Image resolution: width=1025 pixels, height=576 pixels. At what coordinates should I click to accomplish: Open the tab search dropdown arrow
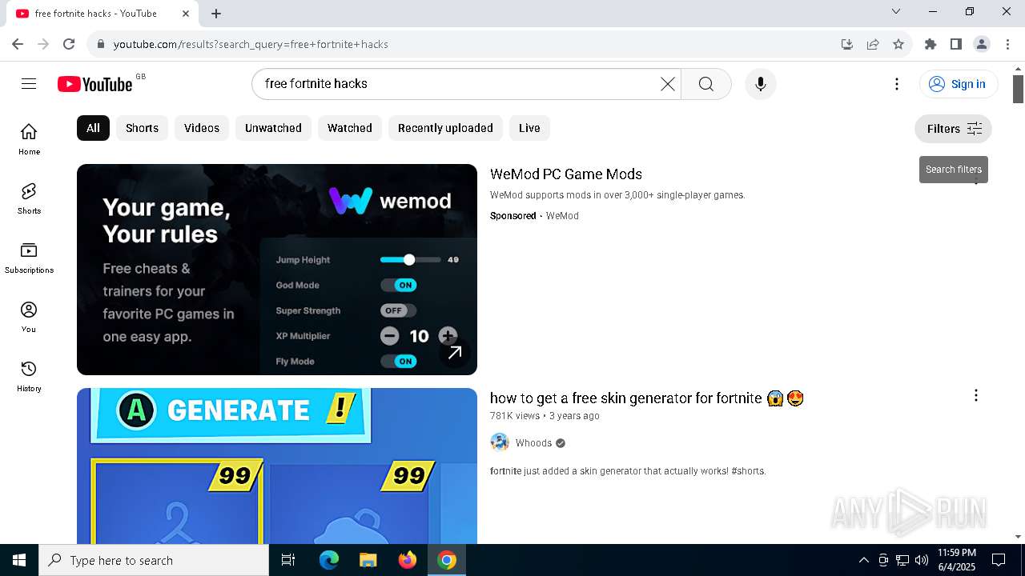point(896,11)
